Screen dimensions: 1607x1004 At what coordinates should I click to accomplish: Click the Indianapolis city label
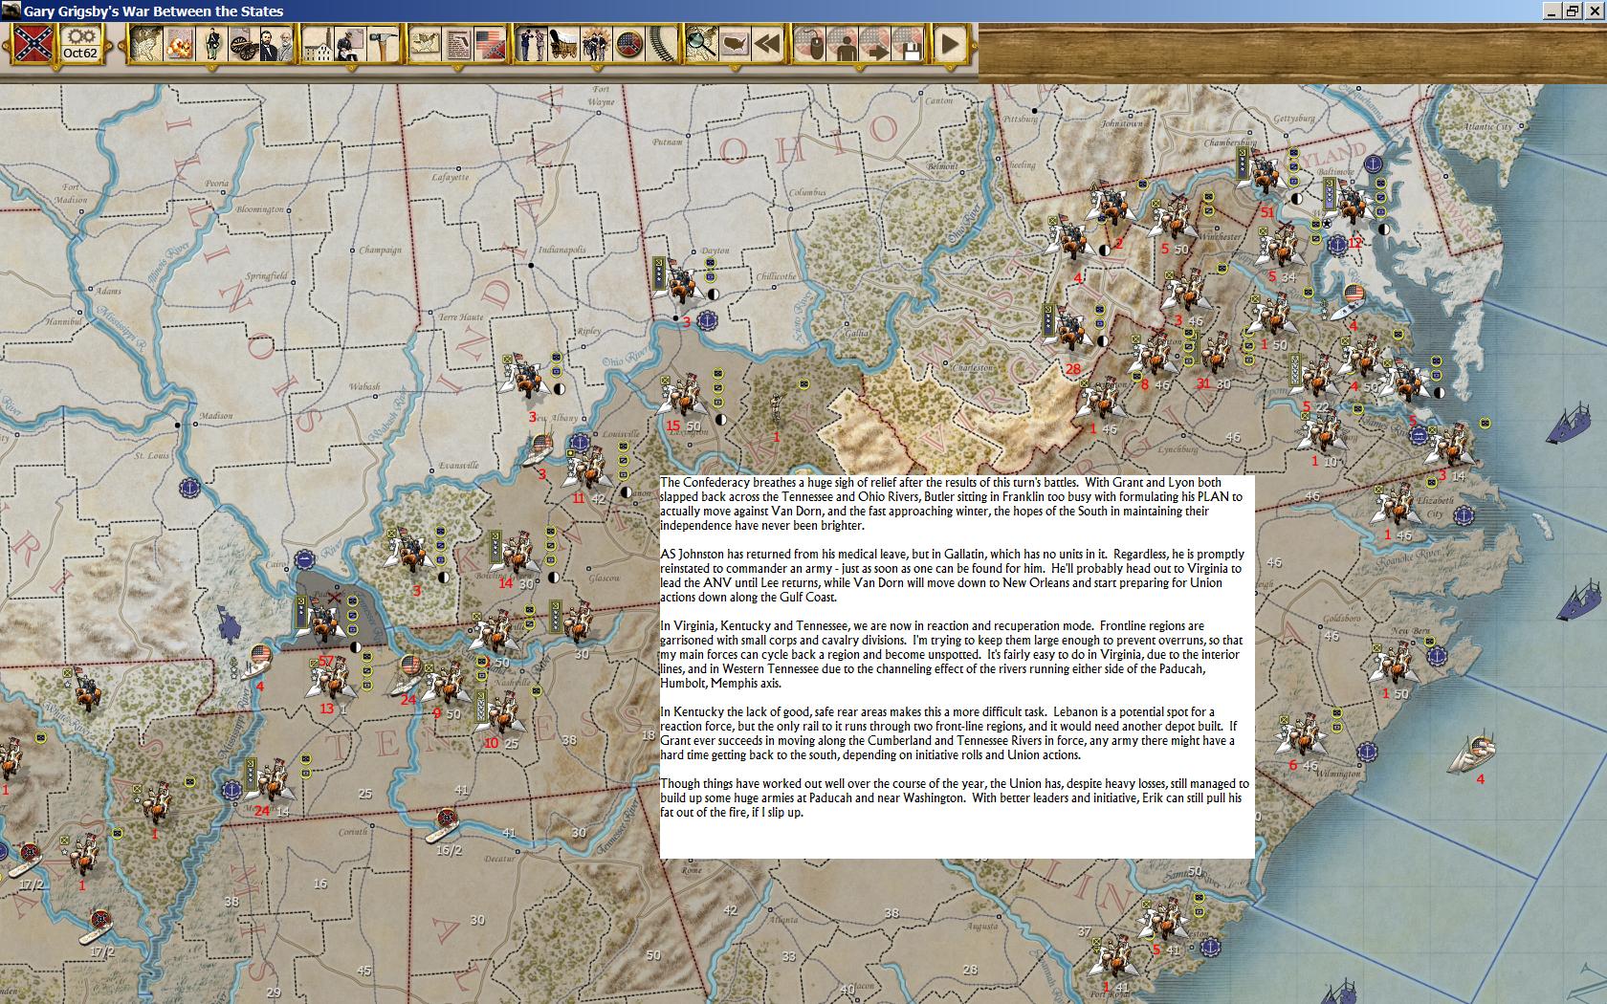(561, 250)
